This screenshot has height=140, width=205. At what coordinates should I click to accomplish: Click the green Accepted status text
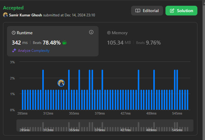tap(13, 8)
